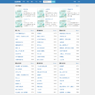Open the first book cover thumbnail in the featured section
95x95 pixels.
[x=19, y=13]
